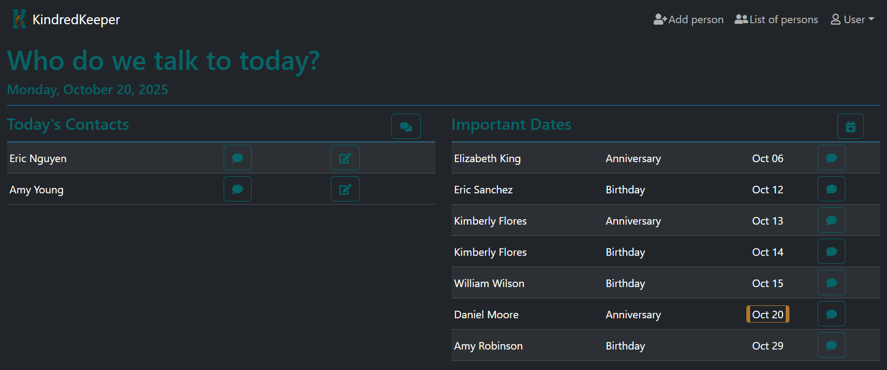Click chat icon for Amy Robinson birthday

pos(831,345)
